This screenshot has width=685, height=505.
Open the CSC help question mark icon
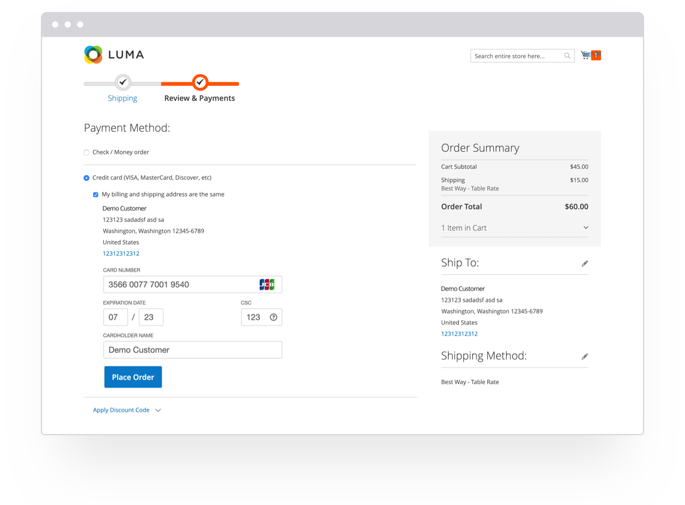click(275, 317)
